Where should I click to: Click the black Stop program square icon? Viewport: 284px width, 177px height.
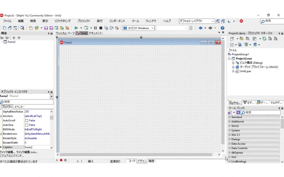pyautogui.click(x=101, y=28)
